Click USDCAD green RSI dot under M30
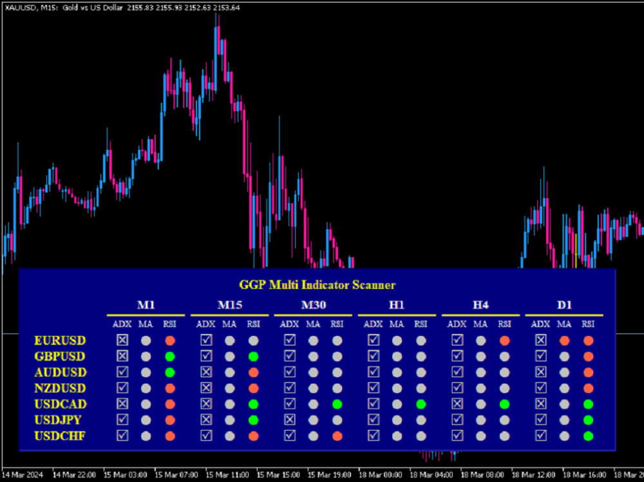The height and width of the screenshot is (482, 644). click(337, 404)
